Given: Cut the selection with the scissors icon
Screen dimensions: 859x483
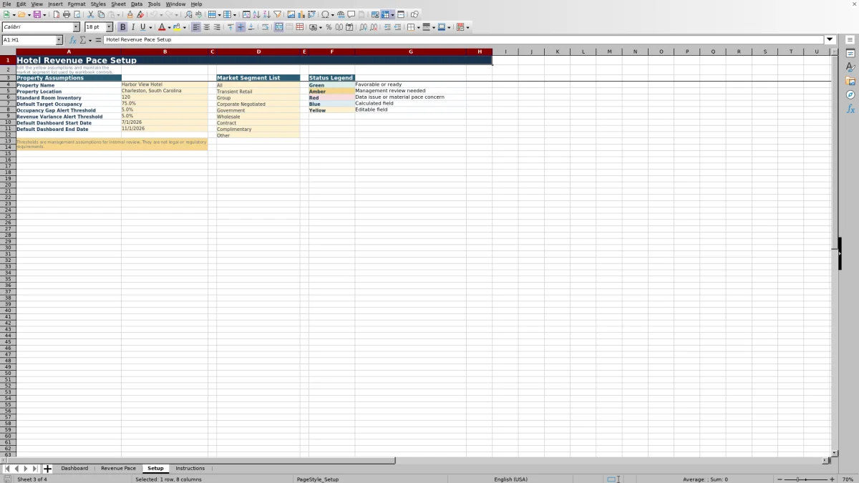Looking at the screenshot, I should click(x=91, y=14).
